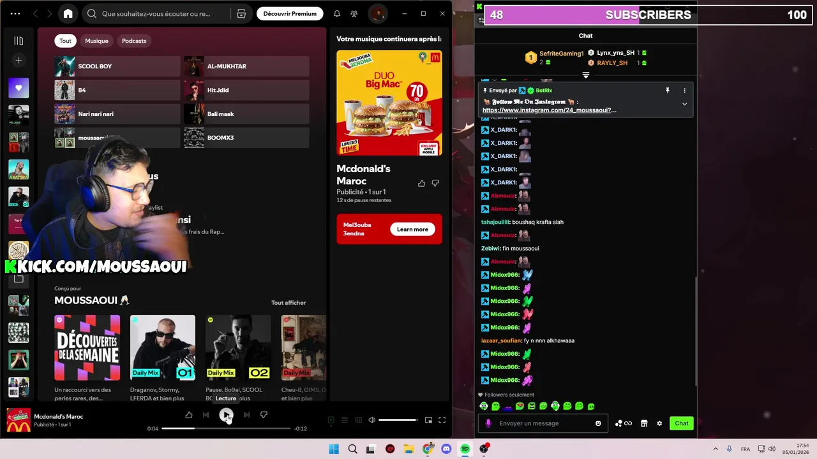
Task: Click Découvrir Premium button
Action: tap(290, 13)
